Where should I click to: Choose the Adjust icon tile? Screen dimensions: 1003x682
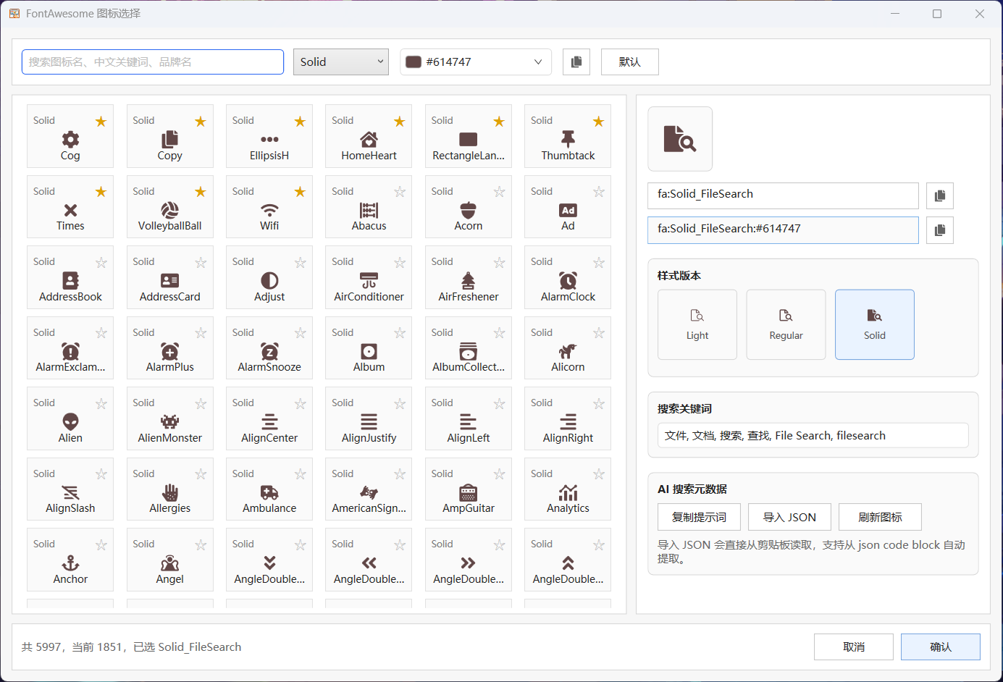[x=269, y=277]
